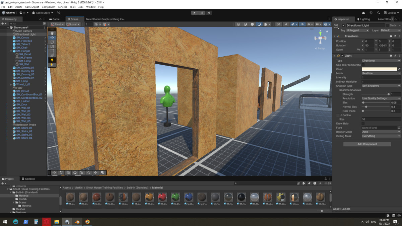Click the Pause button

pyautogui.click(x=201, y=13)
